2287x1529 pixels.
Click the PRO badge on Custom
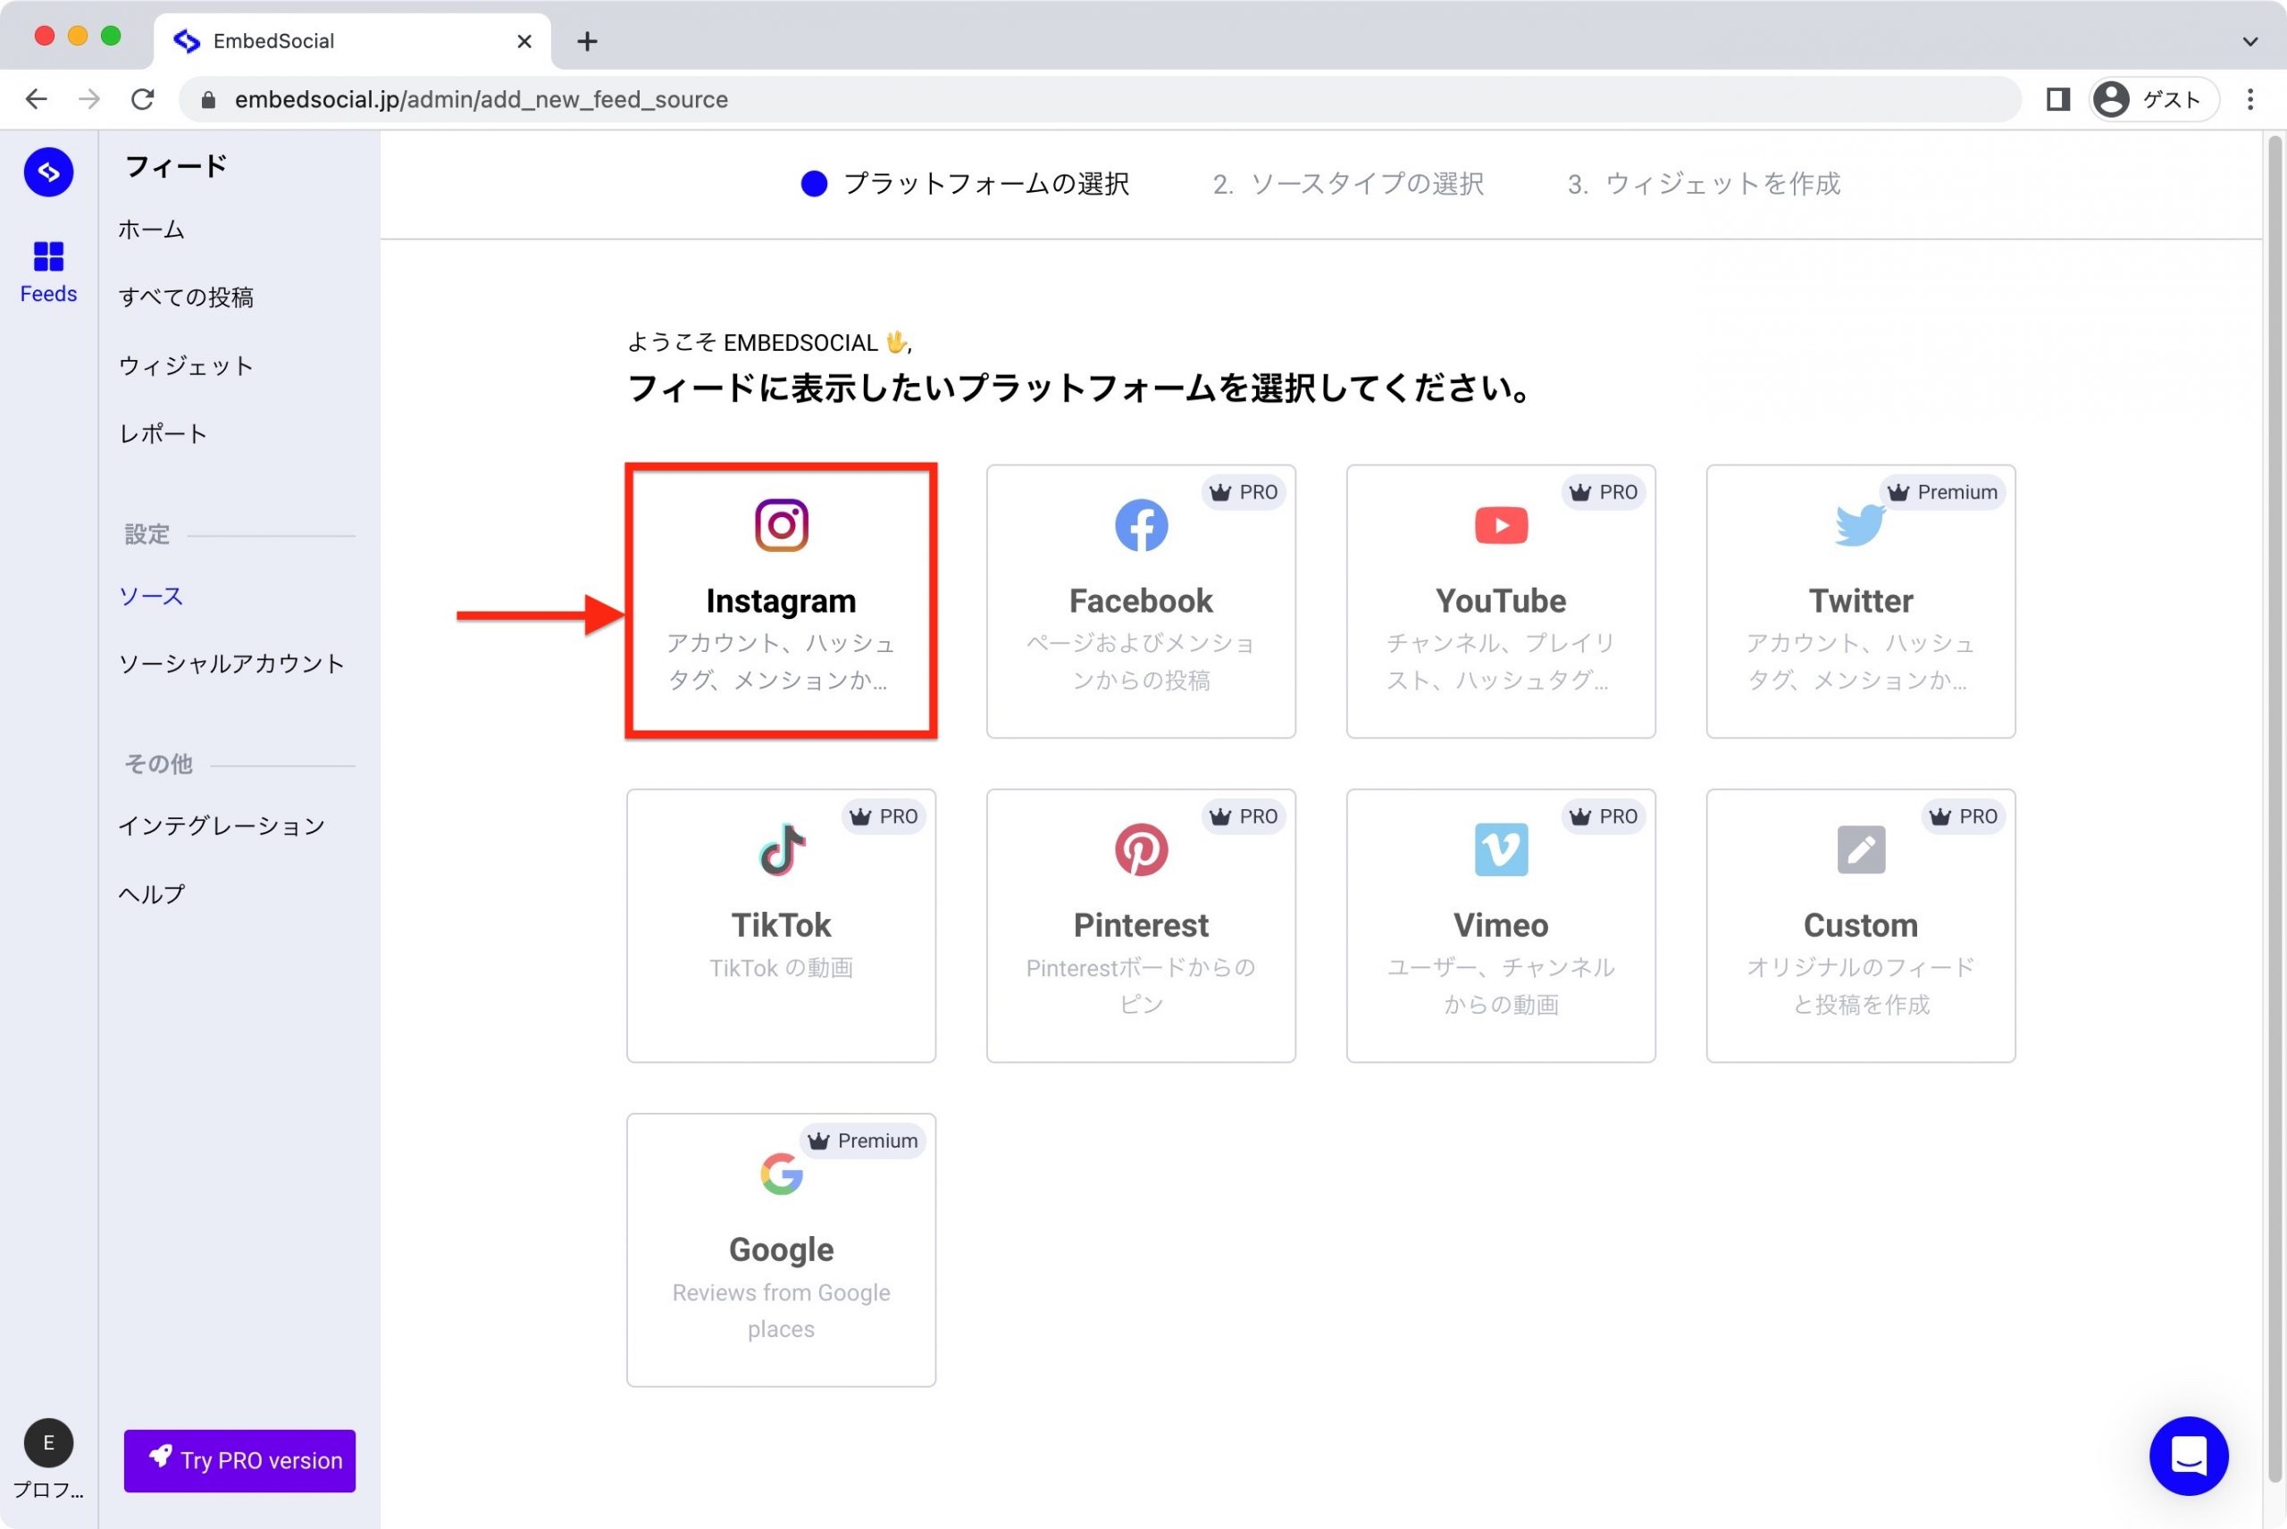click(1964, 816)
